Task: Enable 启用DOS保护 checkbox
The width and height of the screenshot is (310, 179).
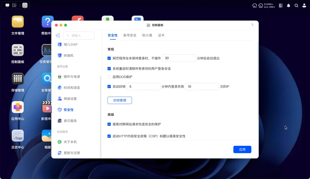Action: click(109, 77)
